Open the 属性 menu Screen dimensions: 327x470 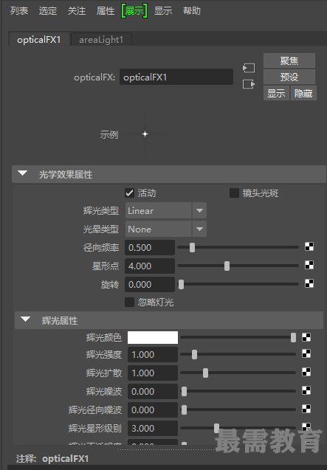pyautogui.click(x=106, y=11)
